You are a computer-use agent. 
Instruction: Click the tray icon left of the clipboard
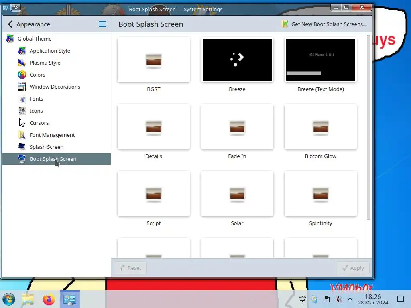315,299
